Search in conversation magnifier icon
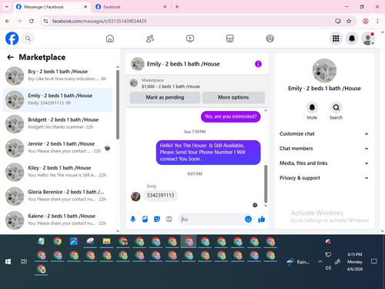This screenshot has height=289, width=385. (x=336, y=107)
